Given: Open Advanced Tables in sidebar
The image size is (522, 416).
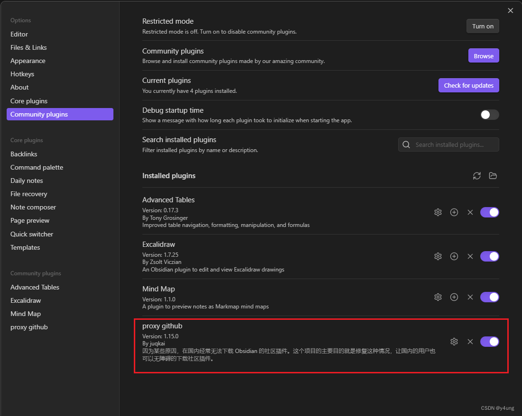Looking at the screenshot, I should pyautogui.click(x=60, y=288).
